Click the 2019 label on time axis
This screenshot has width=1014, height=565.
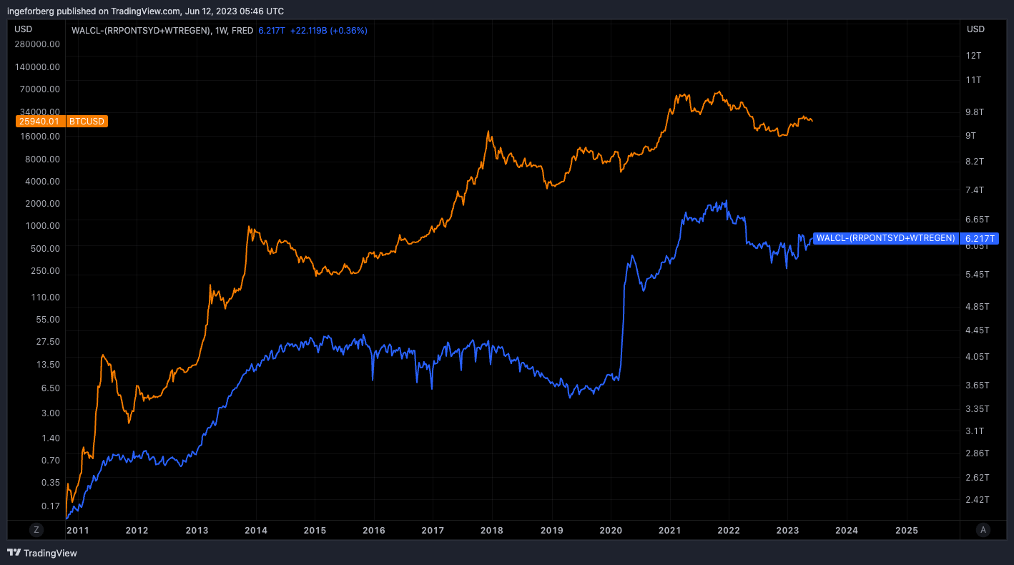[x=551, y=531]
